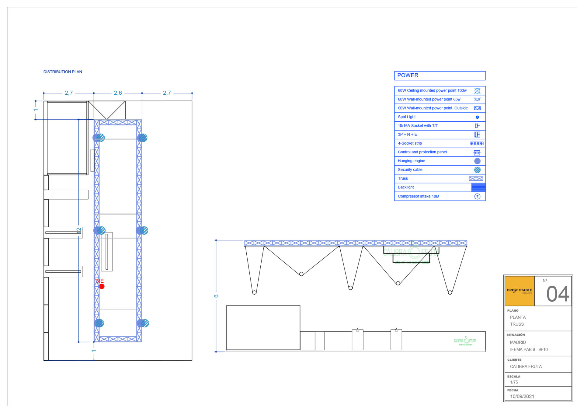Click the POWER legend header box
Screen dimensions: 584x413
[440, 75]
